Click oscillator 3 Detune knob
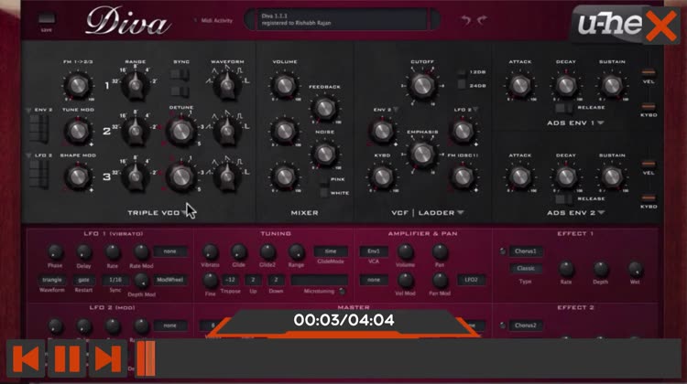Viewport: 687px width, 384px height. (x=181, y=176)
